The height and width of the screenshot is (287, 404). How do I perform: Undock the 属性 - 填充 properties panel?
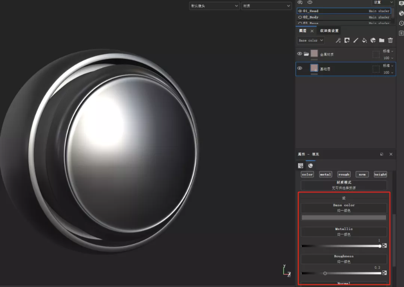pyautogui.click(x=382, y=154)
